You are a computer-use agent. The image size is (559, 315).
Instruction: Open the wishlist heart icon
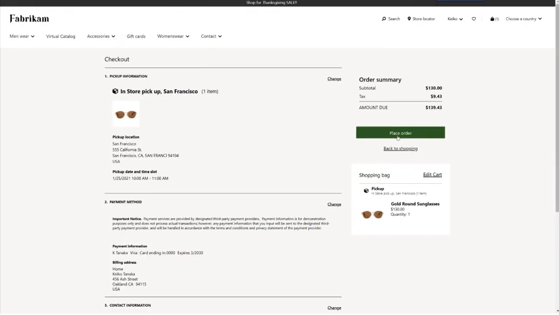474,19
